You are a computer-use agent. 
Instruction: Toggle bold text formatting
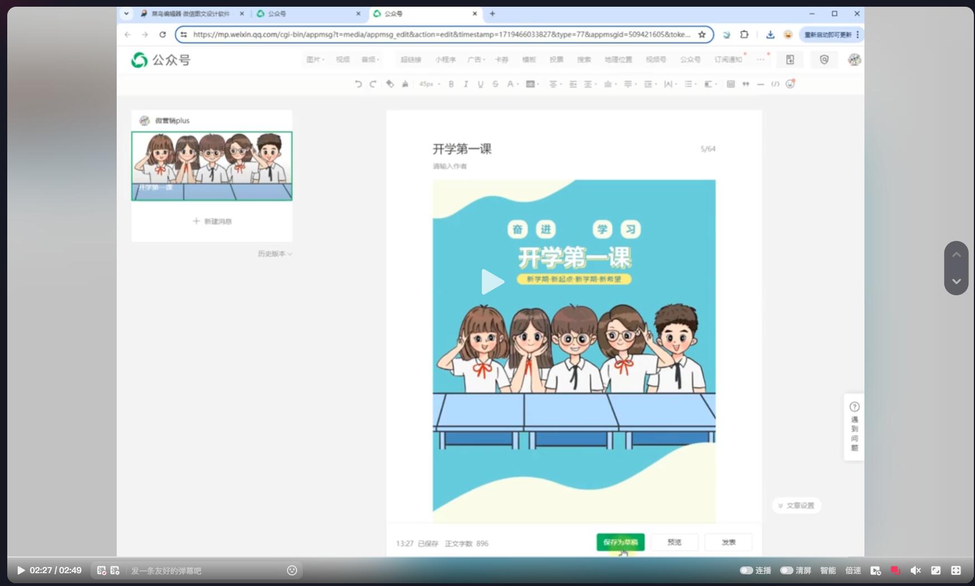(x=451, y=84)
